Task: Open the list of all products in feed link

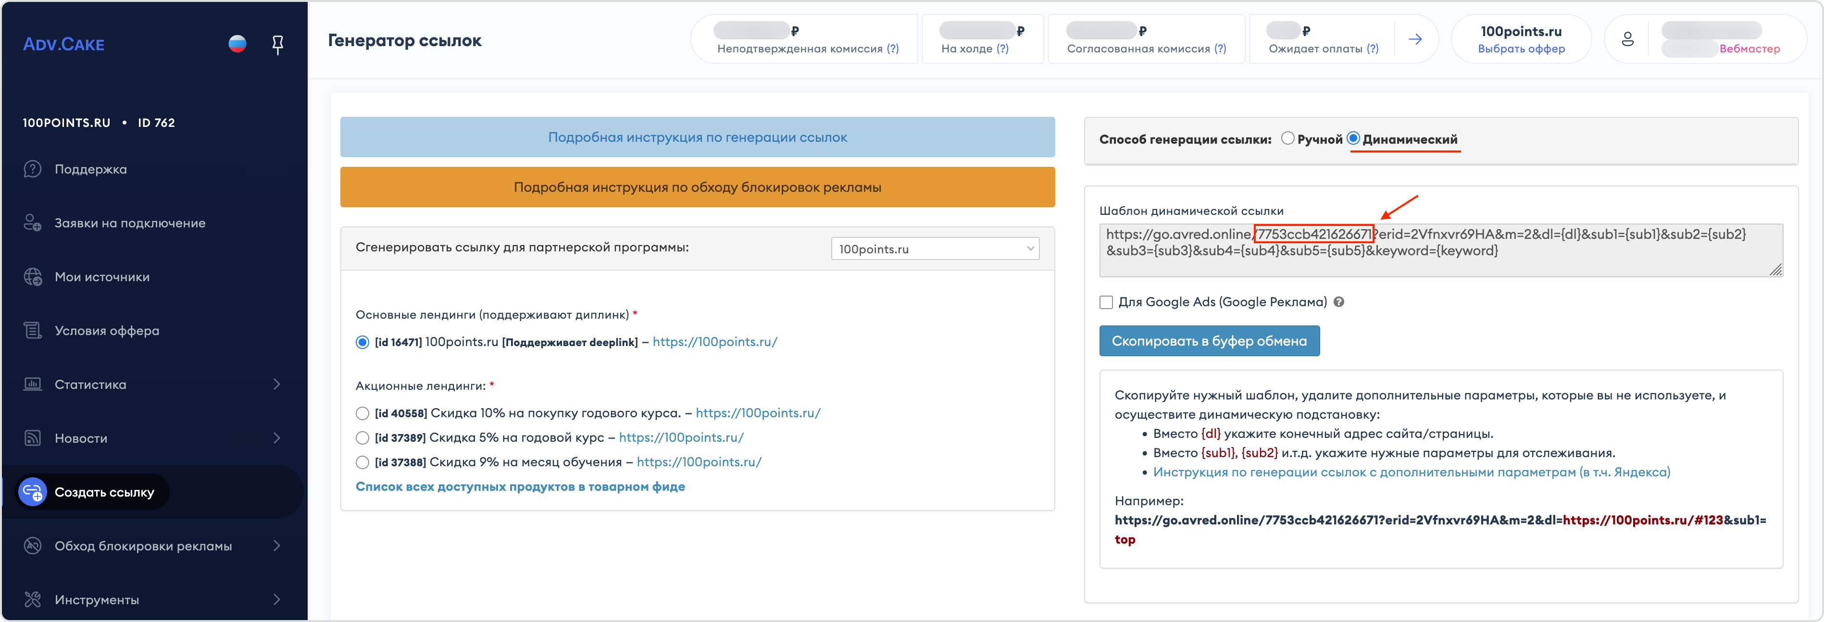Action: pos(520,487)
